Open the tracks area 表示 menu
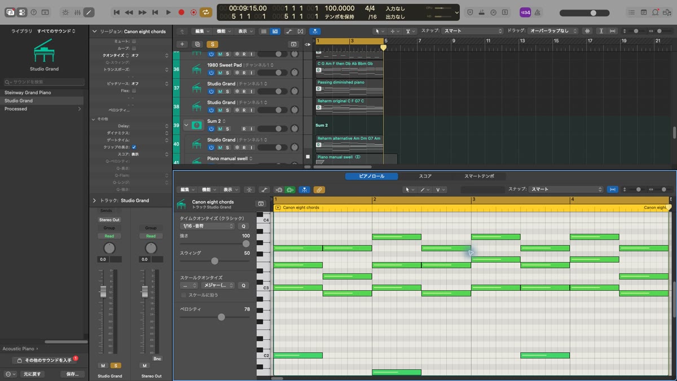Viewport: 677px width, 381px height. [x=244, y=31]
